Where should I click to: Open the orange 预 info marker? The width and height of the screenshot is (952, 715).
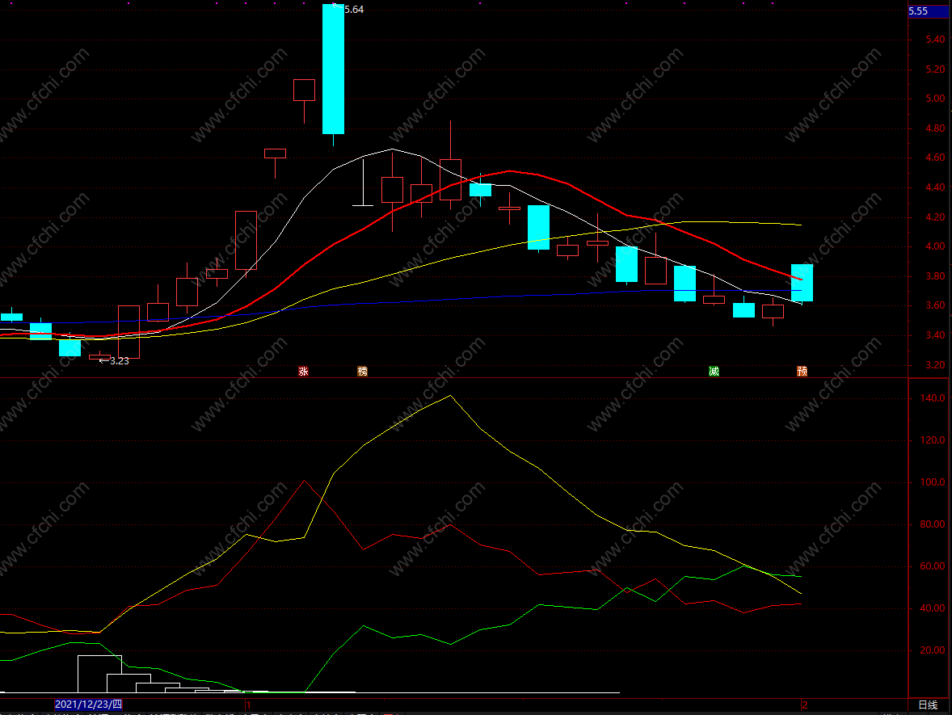point(802,371)
